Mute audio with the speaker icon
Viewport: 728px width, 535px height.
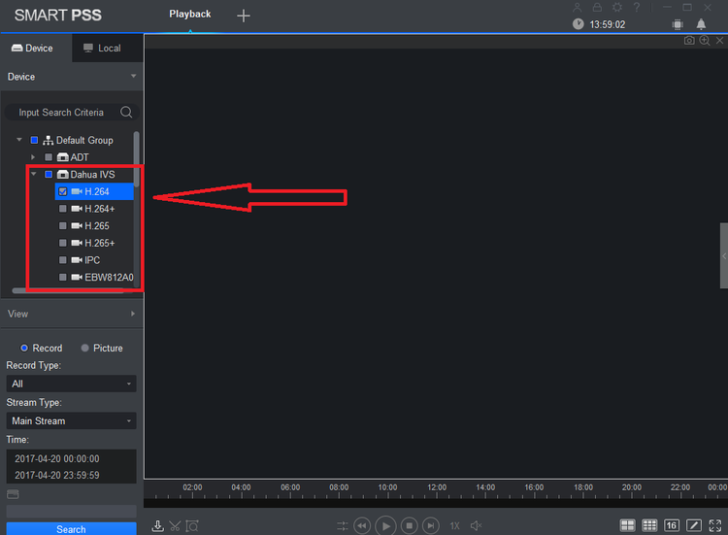(x=476, y=525)
